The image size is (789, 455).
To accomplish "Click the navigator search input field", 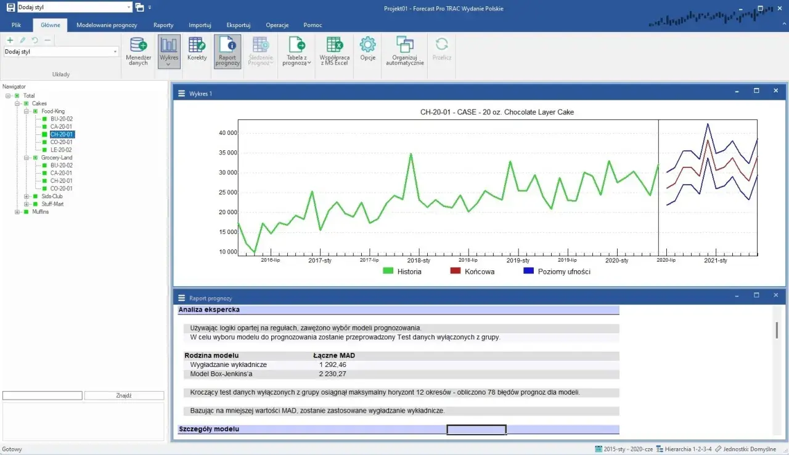I will pyautogui.click(x=42, y=395).
